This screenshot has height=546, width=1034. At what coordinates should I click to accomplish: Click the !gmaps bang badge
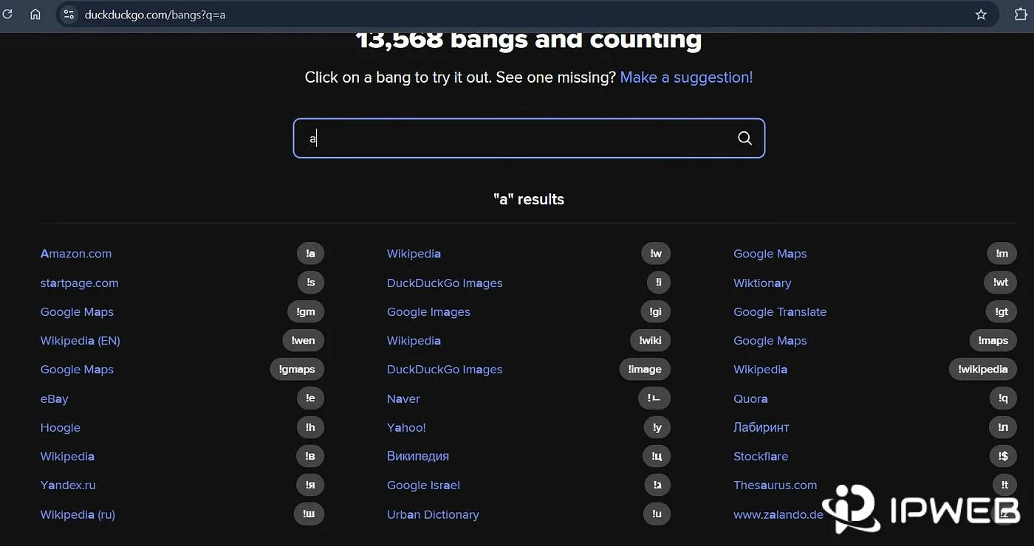[297, 370]
